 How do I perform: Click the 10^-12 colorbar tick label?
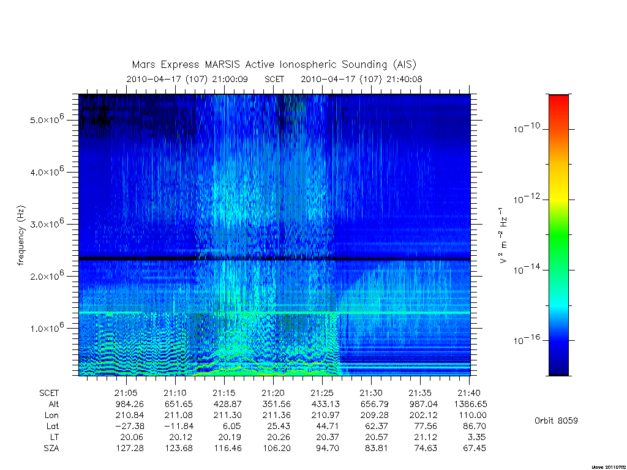527,199
